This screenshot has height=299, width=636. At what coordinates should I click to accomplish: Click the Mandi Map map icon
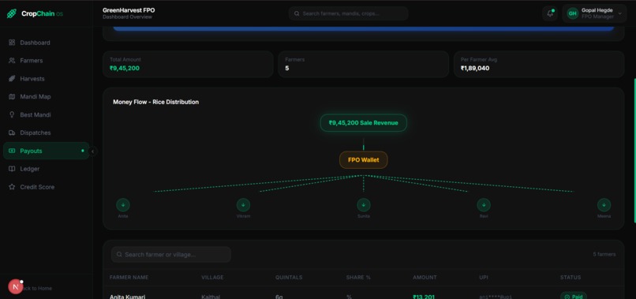coord(12,96)
